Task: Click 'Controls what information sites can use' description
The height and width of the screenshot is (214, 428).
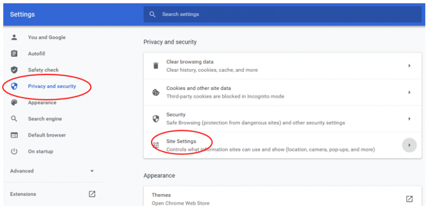Action: [x=270, y=150]
